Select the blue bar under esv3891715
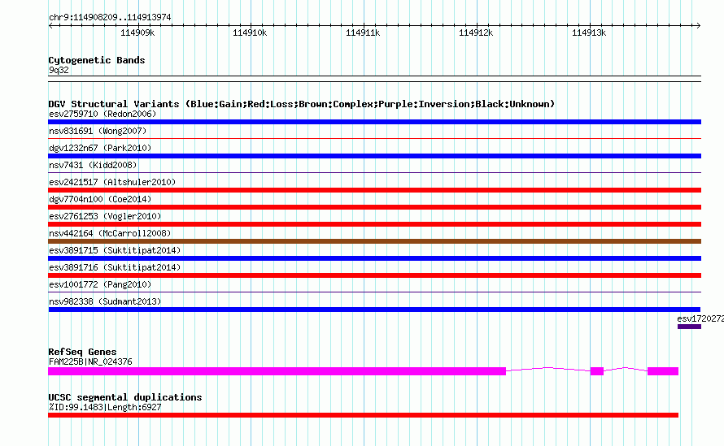724x446 pixels. pos(374,258)
